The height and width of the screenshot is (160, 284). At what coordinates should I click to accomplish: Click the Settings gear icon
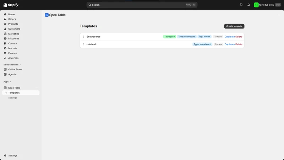pyautogui.click(x=5, y=155)
